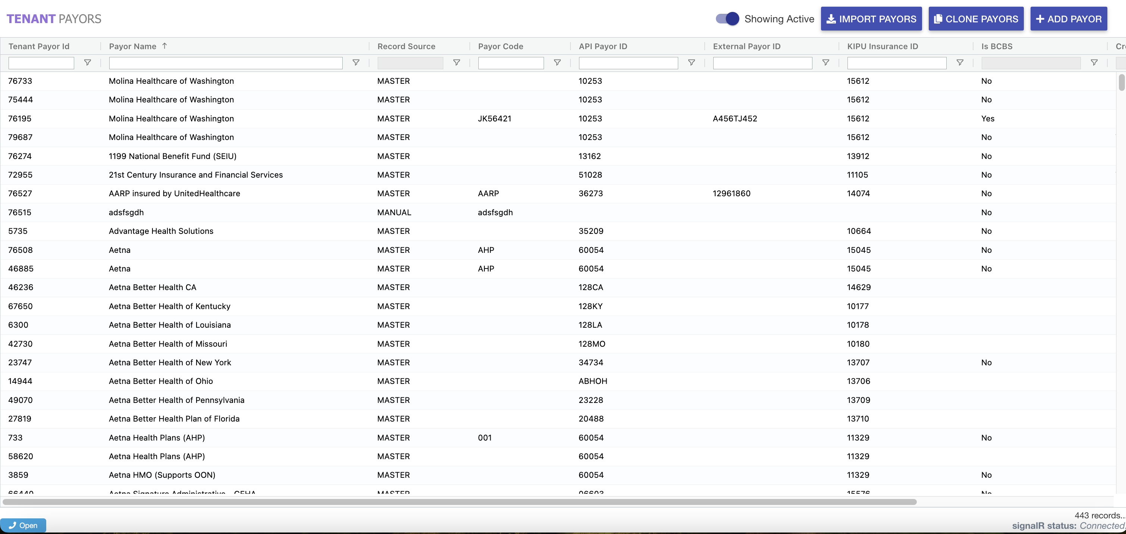Open the Record Source filter dropdown box
The image size is (1126, 534).
click(x=410, y=63)
